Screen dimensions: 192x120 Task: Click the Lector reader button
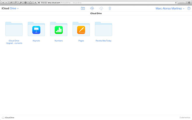point(181,2)
